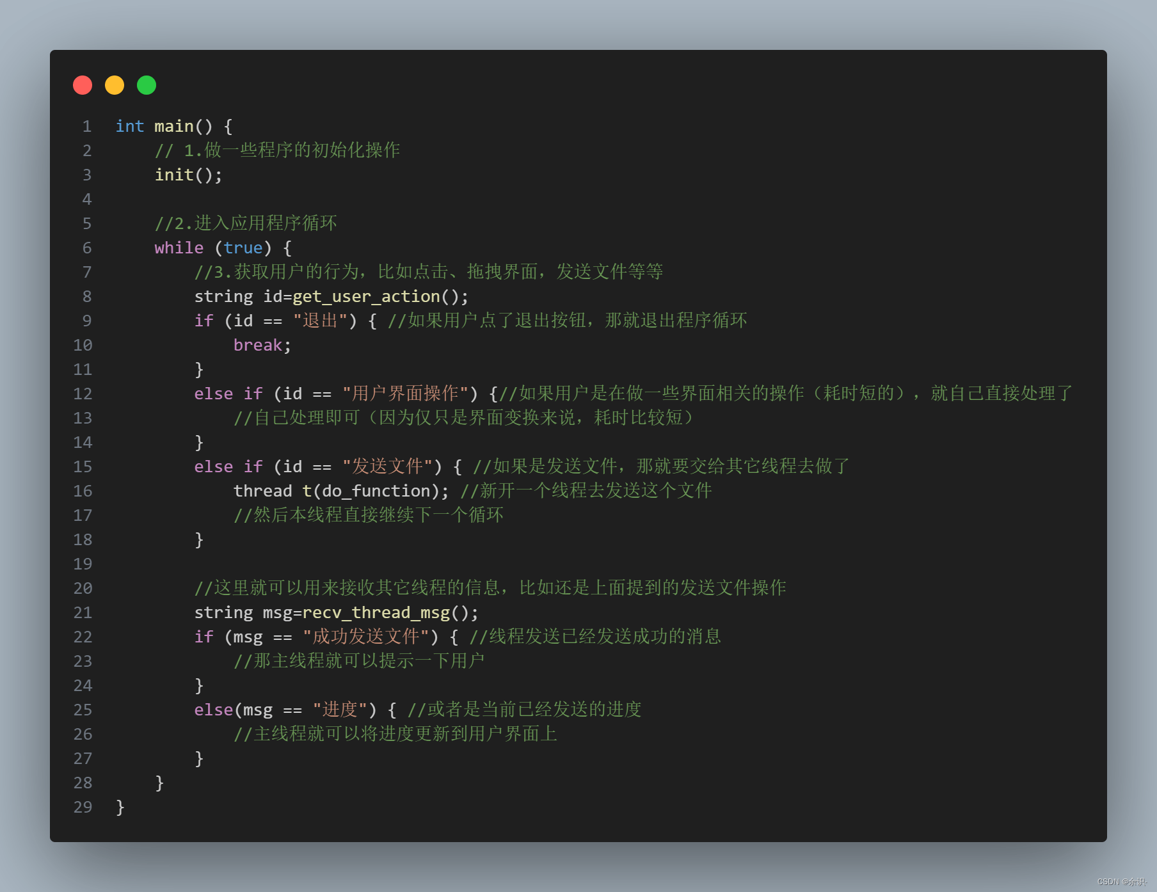1157x892 pixels.
Task: Click the 'int' keyword on line 1
Action: point(130,126)
